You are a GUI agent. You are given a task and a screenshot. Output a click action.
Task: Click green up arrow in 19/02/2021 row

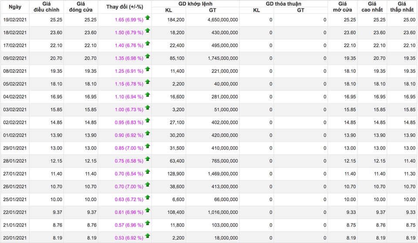pyautogui.click(x=148, y=17)
